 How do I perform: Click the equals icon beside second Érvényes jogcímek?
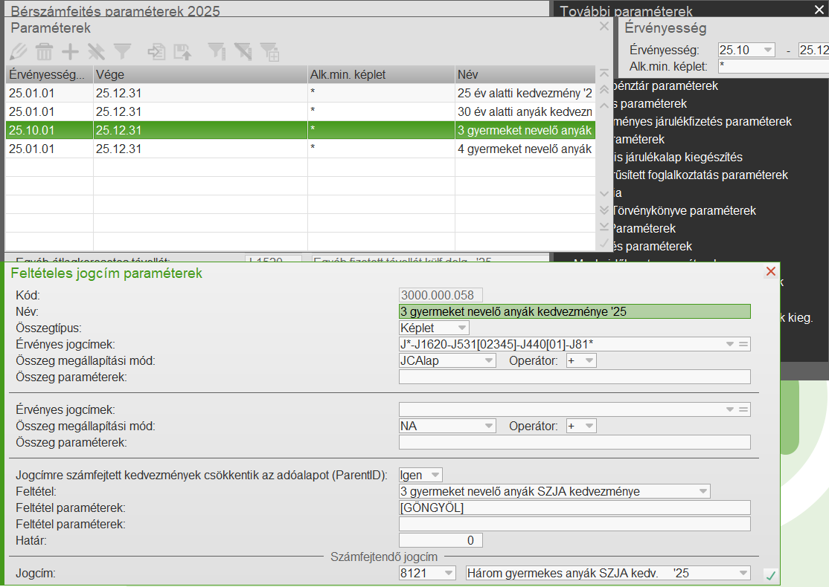coord(744,409)
